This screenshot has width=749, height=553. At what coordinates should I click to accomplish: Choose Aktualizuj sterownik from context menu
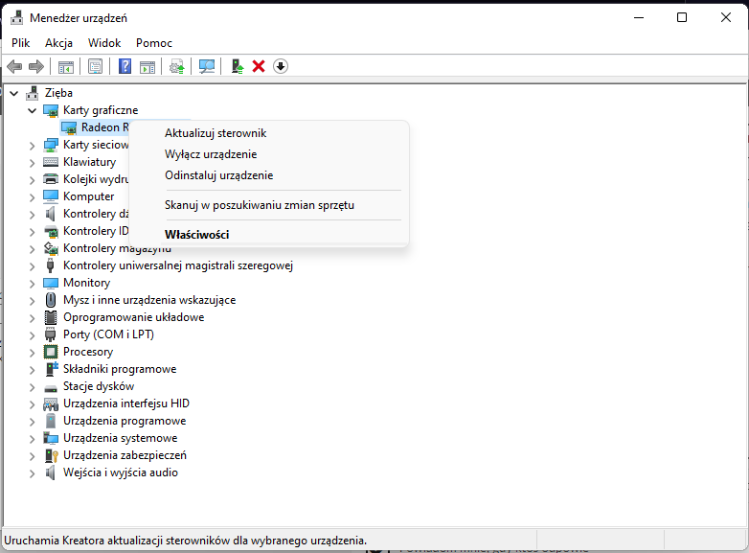point(268,133)
